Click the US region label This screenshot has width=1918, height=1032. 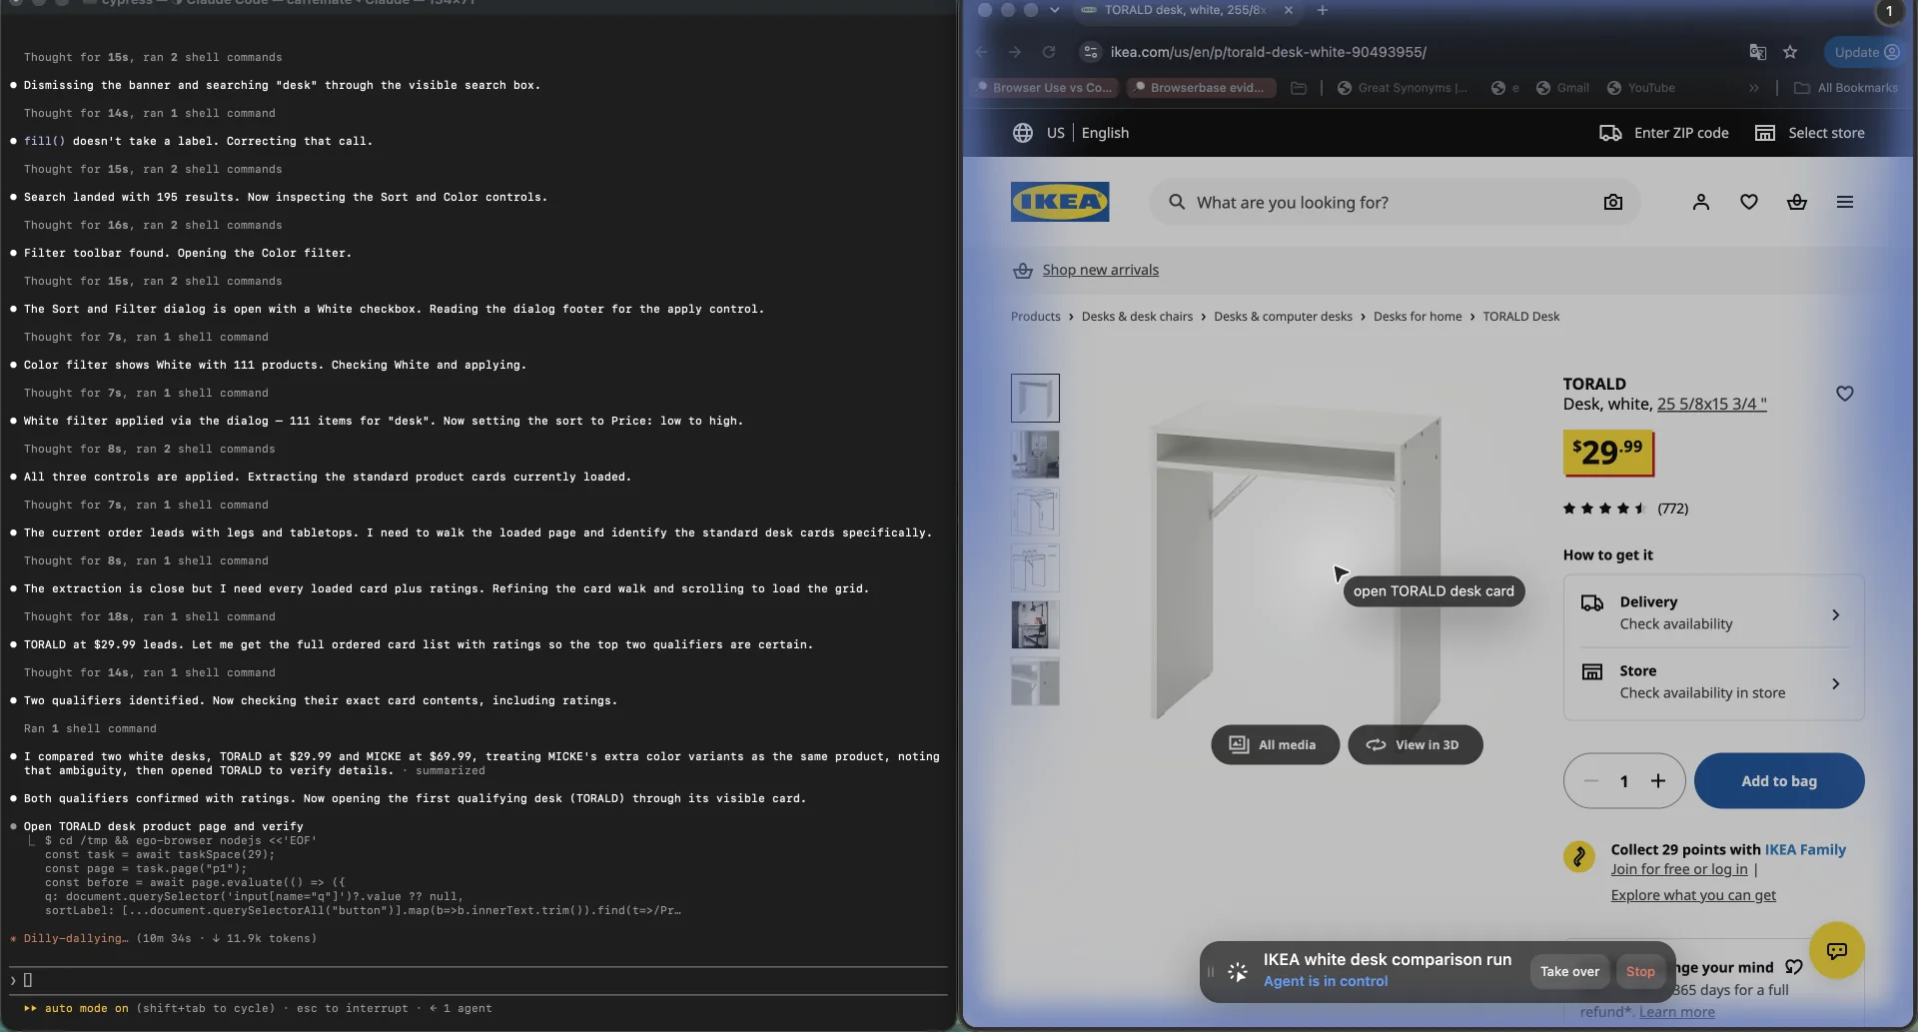[x=1056, y=133]
